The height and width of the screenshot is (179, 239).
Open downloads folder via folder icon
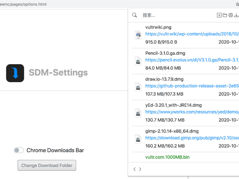pyautogui.click(x=225, y=15)
